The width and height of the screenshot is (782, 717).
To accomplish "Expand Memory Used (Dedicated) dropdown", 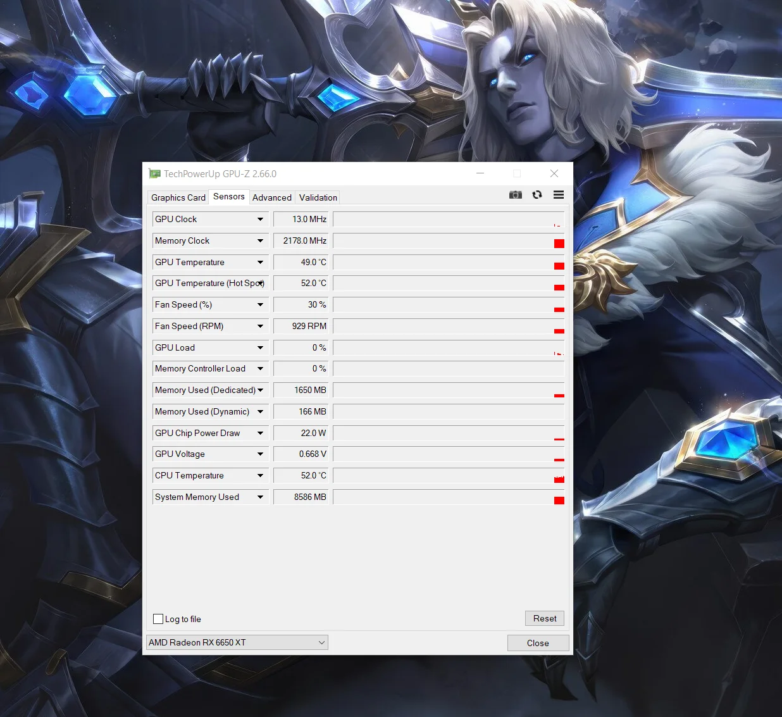I will (x=260, y=390).
